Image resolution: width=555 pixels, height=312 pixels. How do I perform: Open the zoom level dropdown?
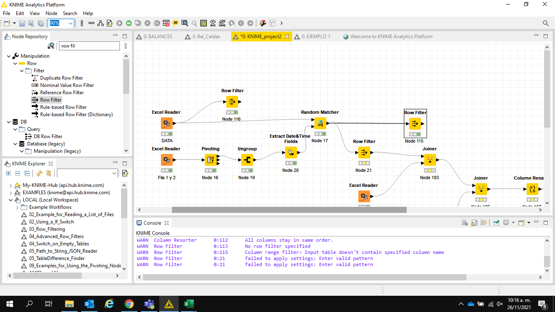click(71, 23)
